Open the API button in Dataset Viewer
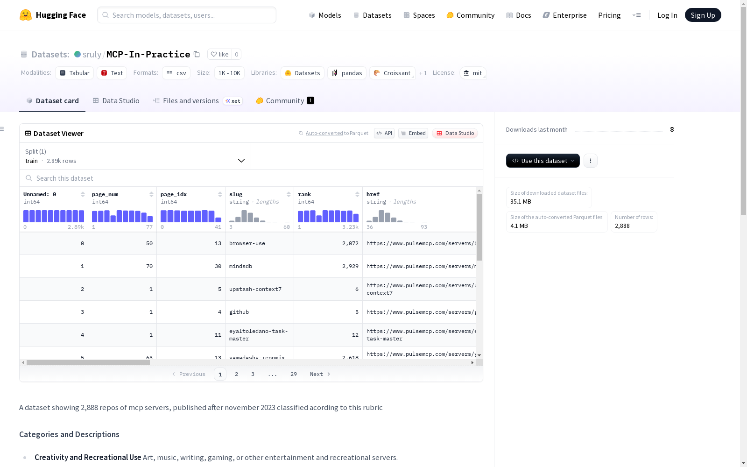The height and width of the screenshot is (467, 747). 384,133
